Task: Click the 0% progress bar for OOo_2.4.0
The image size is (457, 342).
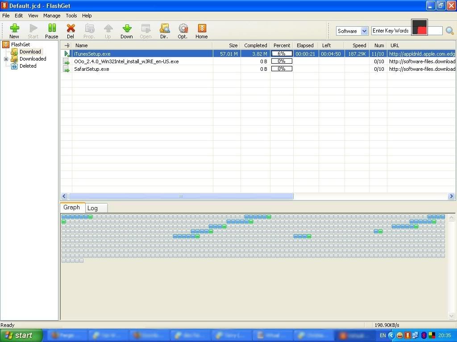Action: tap(282, 61)
